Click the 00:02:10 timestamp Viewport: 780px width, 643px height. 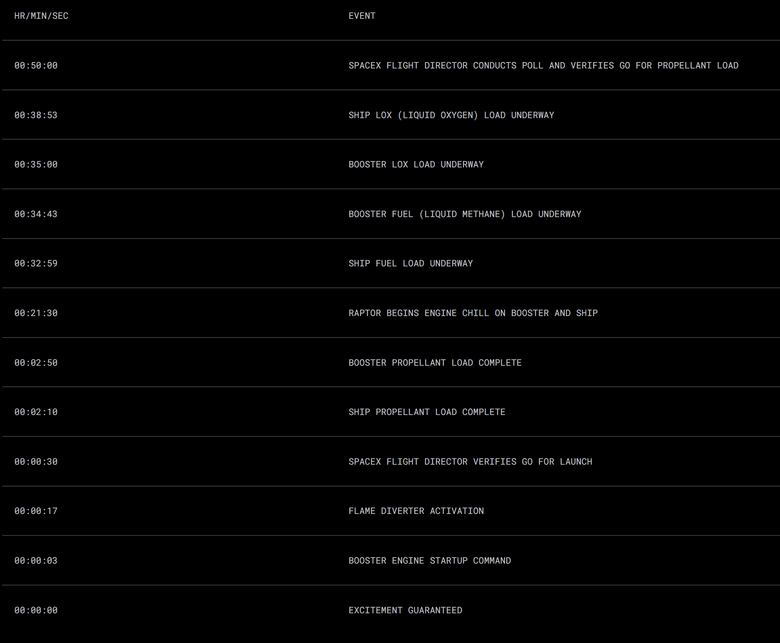(x=36, y=412)
